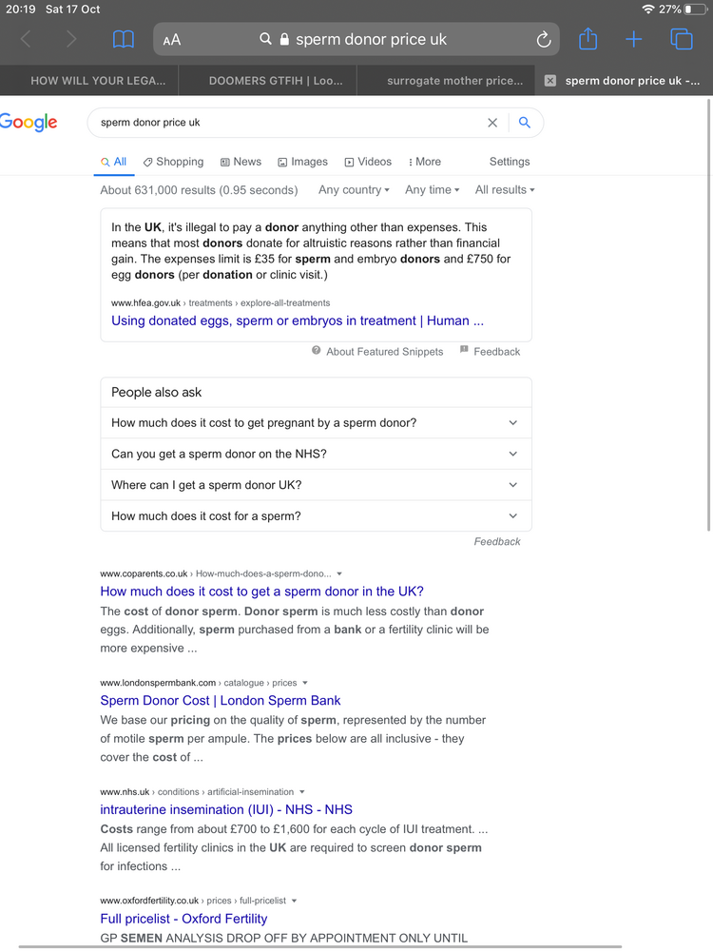The width and height of the screenshot is (713, 951).
Task: Expand 'How much does it cost for a sperm?'
Action: click(x=316, y=516)
